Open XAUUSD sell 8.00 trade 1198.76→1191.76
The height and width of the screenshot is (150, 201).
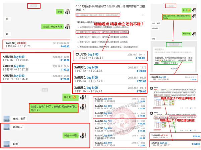[x=37, y=45]
